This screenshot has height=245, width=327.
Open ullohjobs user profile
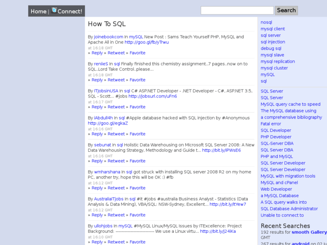(x=103, y=226)
